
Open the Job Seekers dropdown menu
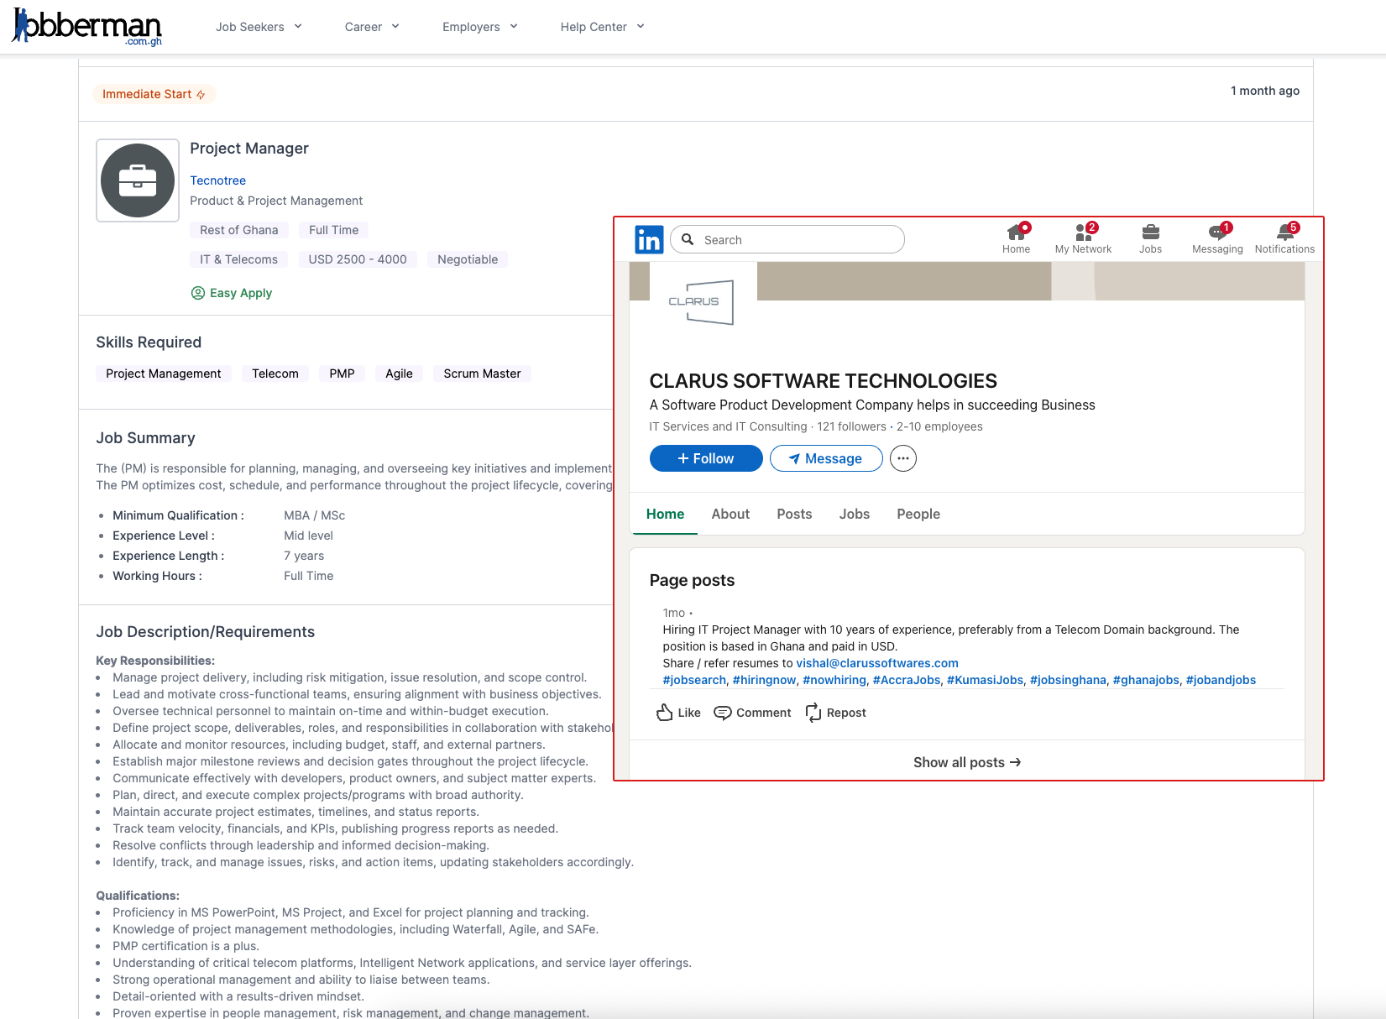click(259, 27)
